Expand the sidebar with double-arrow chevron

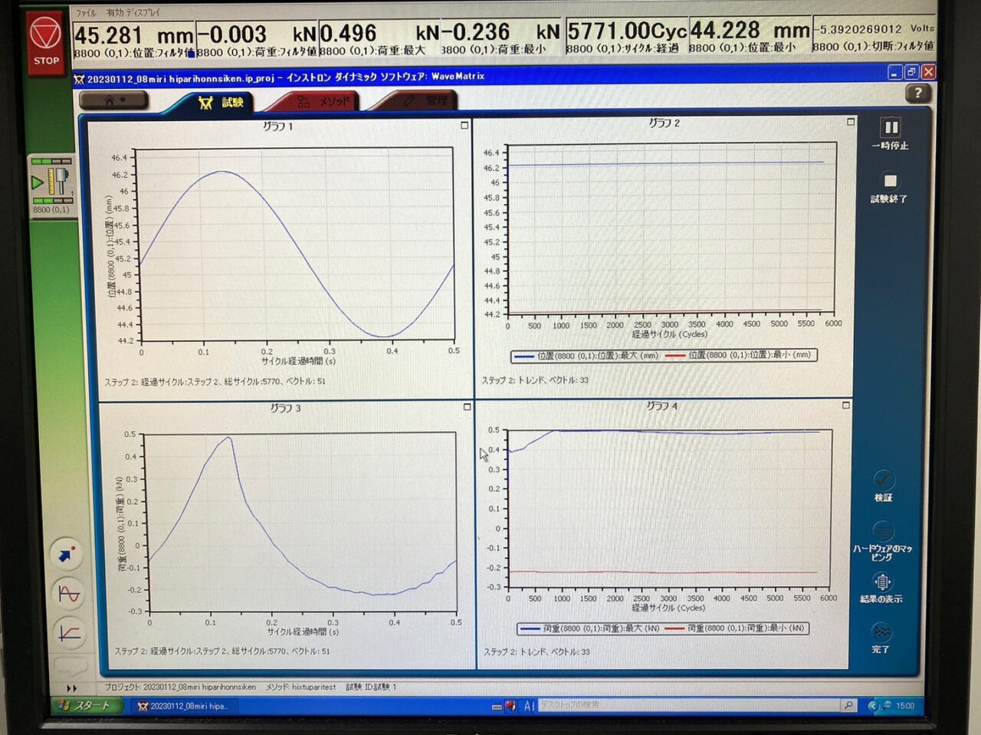click(72, 688)
